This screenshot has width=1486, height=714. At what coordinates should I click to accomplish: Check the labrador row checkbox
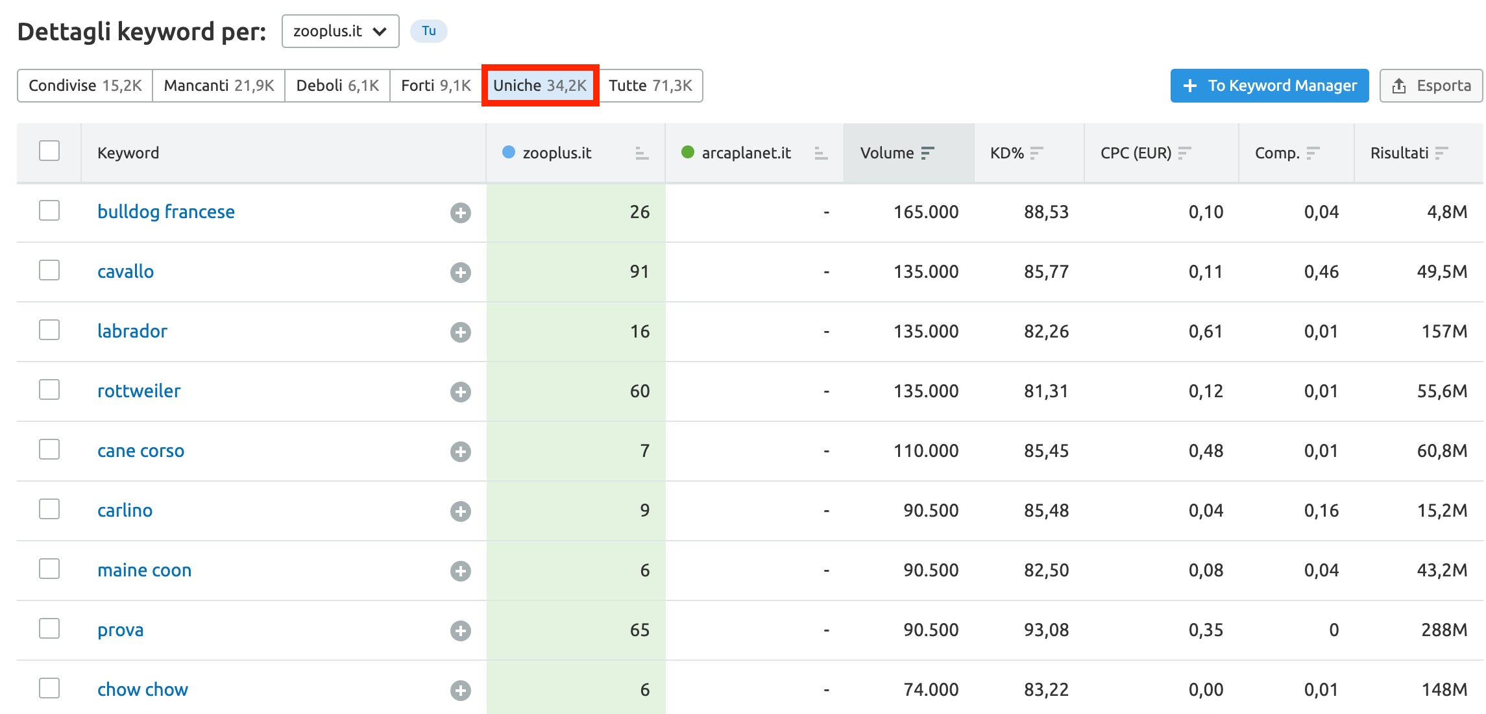(49, 330)
